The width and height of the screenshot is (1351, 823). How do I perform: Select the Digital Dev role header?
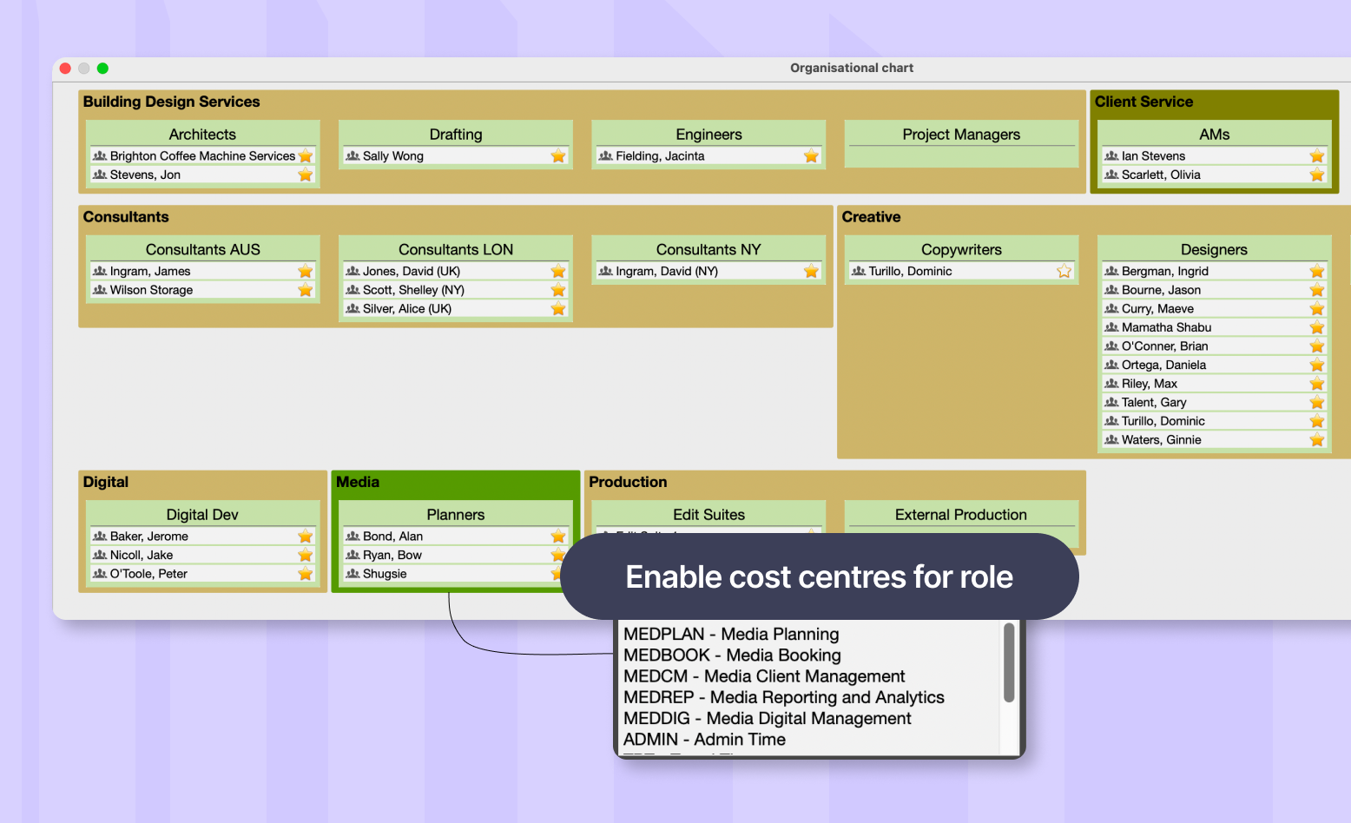202,515
